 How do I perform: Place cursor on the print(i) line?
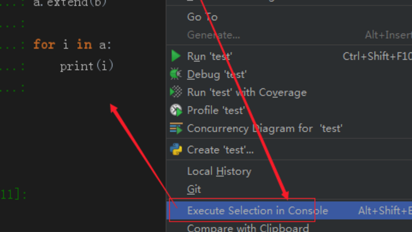[87, 66]
